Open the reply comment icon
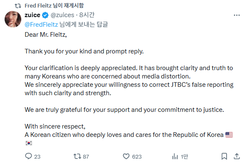 click(x=28, y=156)
